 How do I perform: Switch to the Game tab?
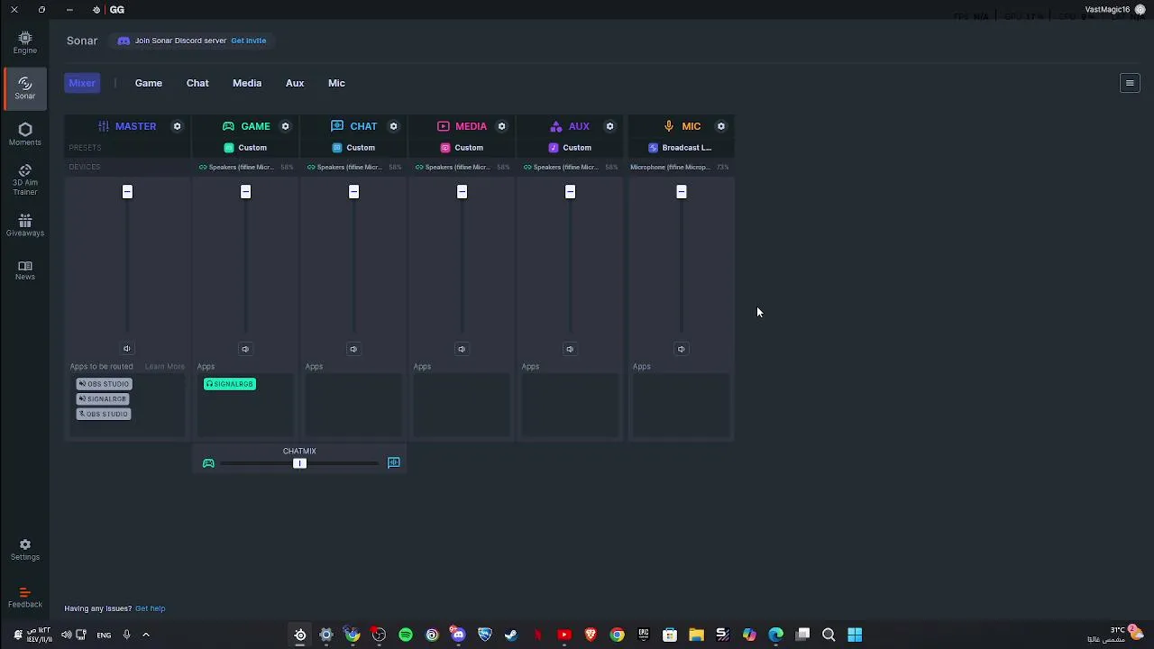(x=149, y=83)
